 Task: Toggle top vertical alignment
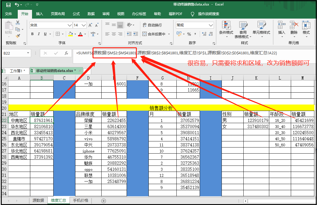(107, 25)
